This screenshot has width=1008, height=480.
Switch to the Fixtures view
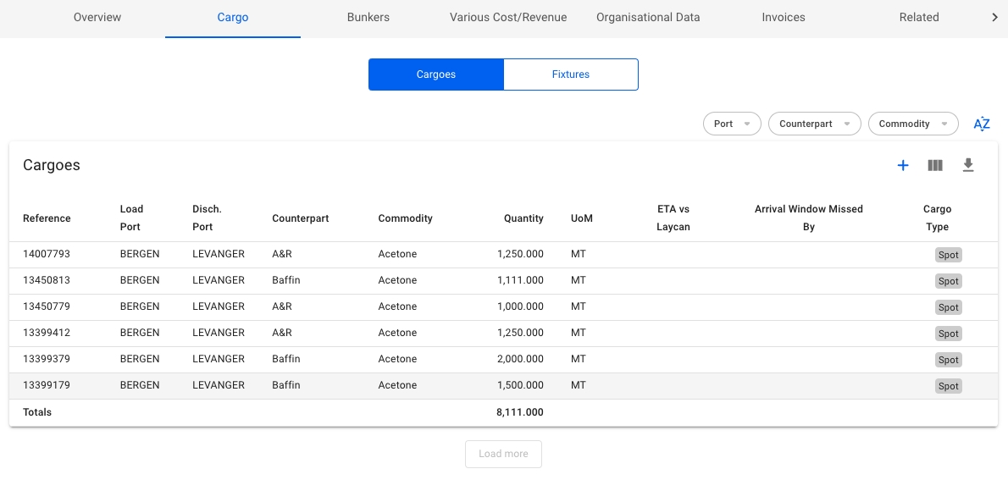(570, 74)
